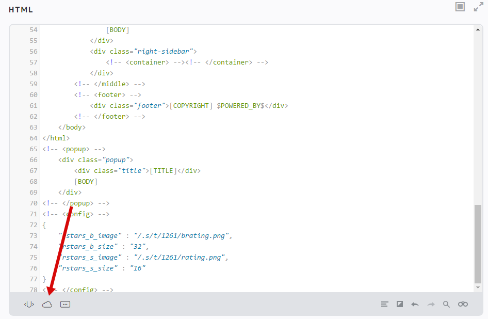Undo the last editor change
Screen dimensions: 488x319
click(x=415, y=305)
